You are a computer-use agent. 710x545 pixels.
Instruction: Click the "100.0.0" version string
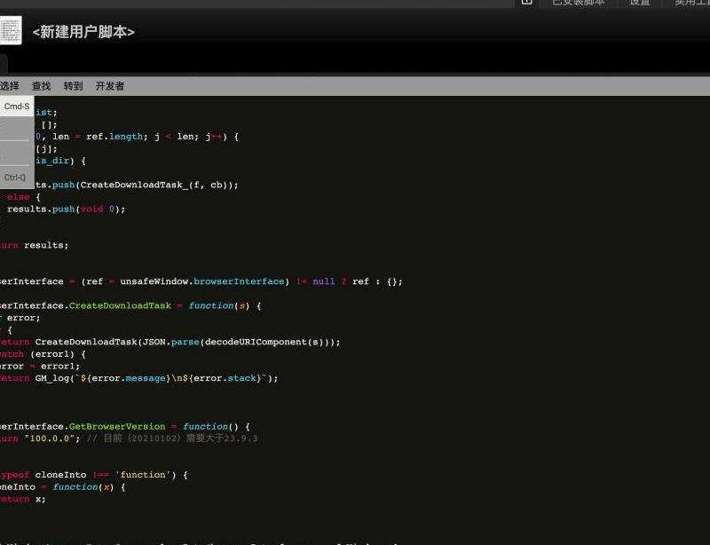[x=49, y=438]
